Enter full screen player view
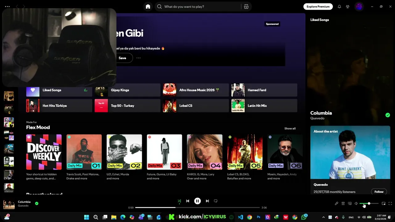Screen dimensions: 395x222 point(390,203)
